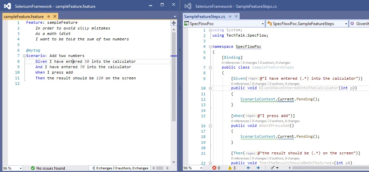Click the source control arrow icon beside 0 changes in the feature status bar

click(93, 168)
